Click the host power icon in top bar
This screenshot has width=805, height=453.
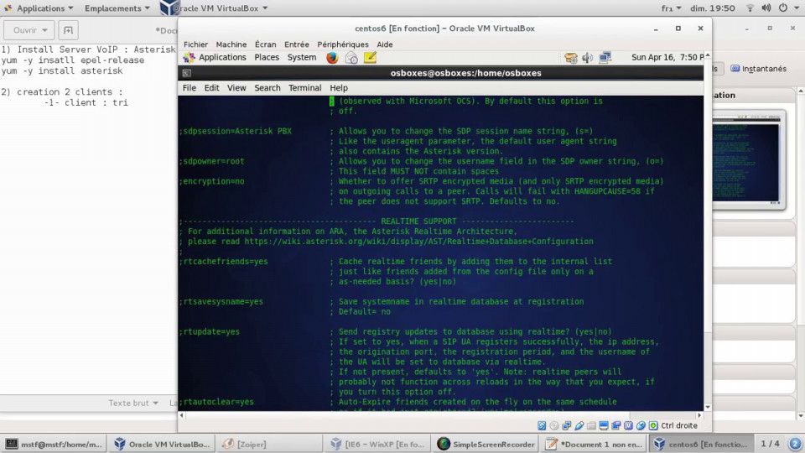pos(783,8)
